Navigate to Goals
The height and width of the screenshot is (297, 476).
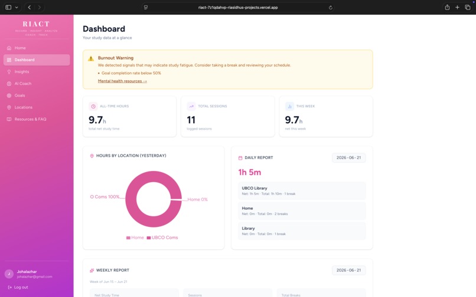[37, 95]
